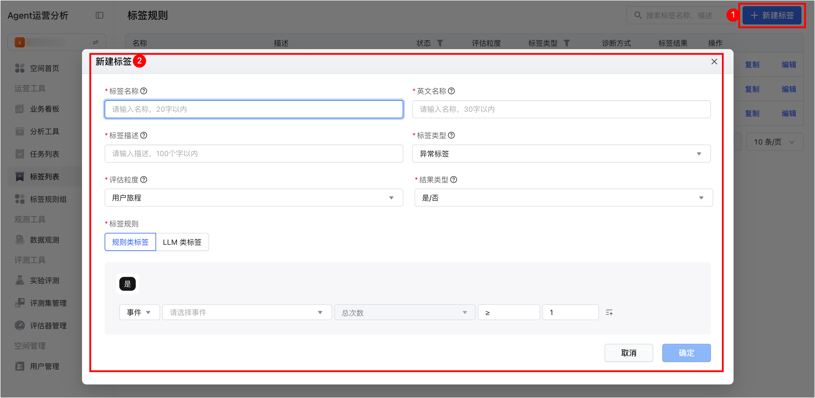Viewport: 815px width, 398px height.
Task: Focus the 标签描述 input field
Action: [253, 154]
